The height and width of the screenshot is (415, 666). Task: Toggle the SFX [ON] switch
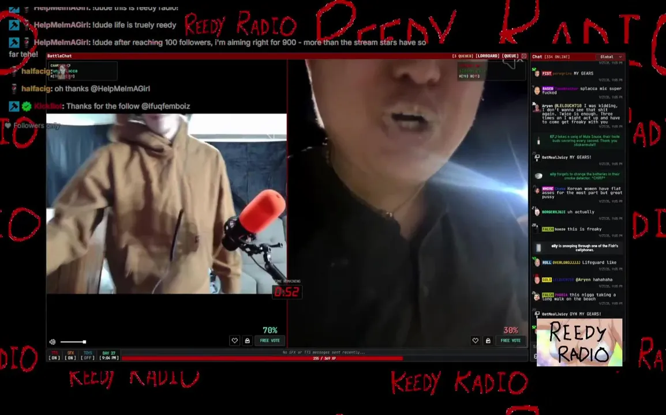coord(70,356)
